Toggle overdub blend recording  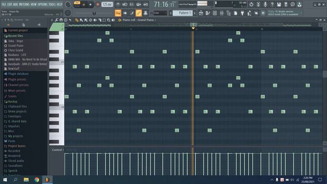138,4
